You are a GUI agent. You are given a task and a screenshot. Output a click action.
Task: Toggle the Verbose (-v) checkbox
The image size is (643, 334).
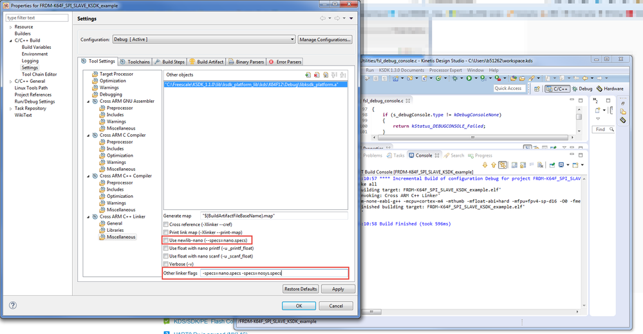[165, 264]
